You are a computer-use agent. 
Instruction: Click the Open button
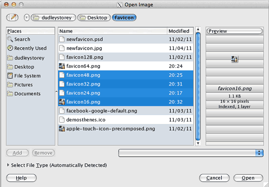click(x=248, y=178)
